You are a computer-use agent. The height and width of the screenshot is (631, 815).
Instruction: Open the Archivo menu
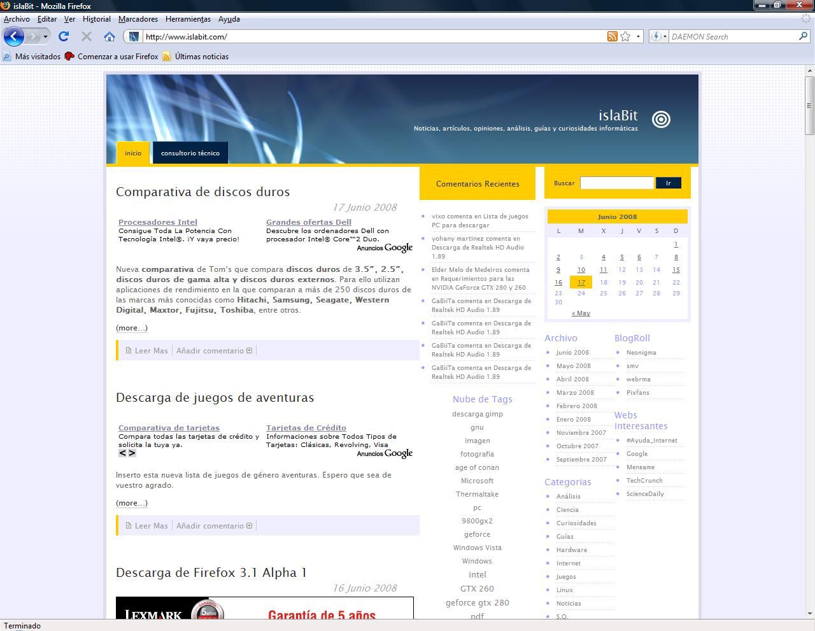17,19
